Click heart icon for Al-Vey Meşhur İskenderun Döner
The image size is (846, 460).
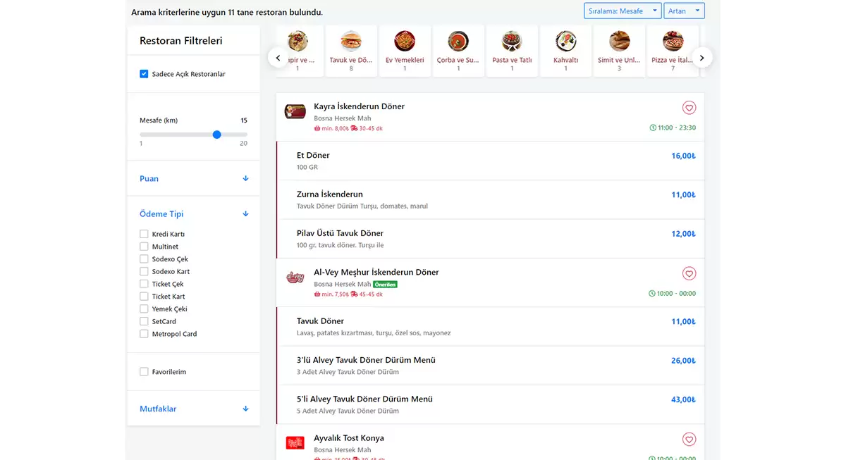click(x=689, y=273)
